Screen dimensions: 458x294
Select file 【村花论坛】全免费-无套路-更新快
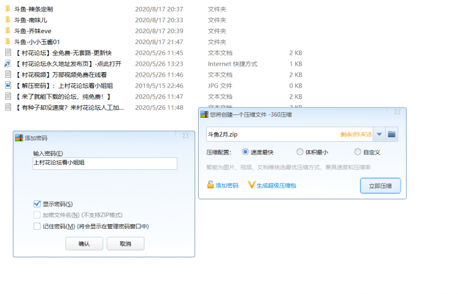click(x=63, y=53)
